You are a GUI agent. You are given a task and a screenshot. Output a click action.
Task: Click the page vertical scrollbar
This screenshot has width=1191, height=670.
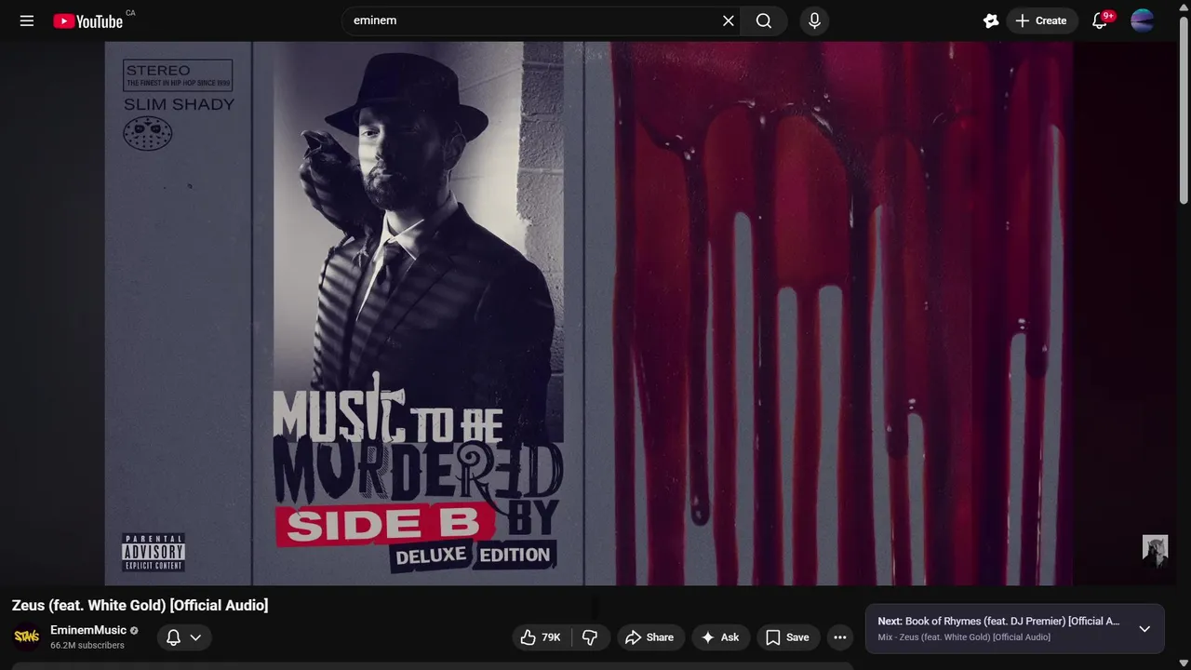coord(1184,110)
